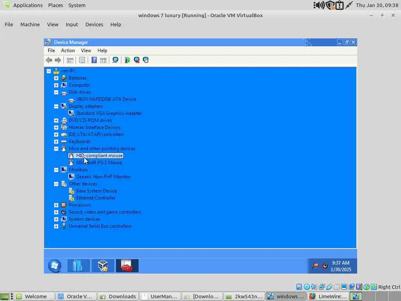The width and height of the screenshot is (401, 301).
Task: Select Base System Device entry
Action: [96, 191]
